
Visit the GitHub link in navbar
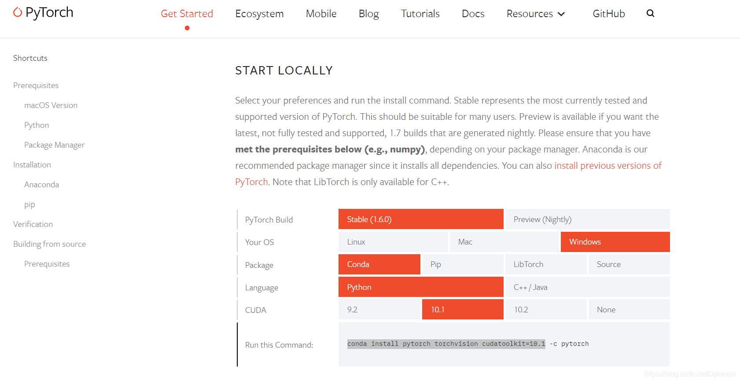click(609, 14)
